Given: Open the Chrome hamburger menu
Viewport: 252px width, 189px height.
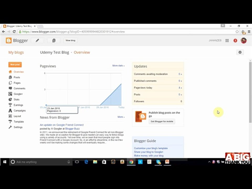Looking at the screenshot, I should tap(249, 32).
